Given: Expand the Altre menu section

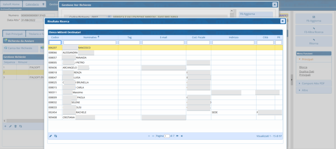Looking at the screenshot, I should click(x=305, y=91).
